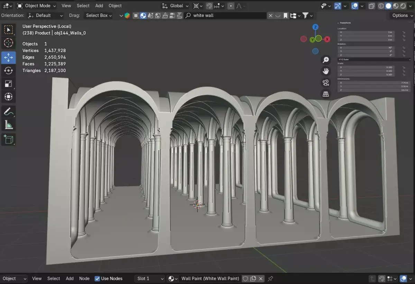415x284 pixels.
Task: Activate the 3D Cursor tool
Action: pyautogui.click(x=8, y=43)
